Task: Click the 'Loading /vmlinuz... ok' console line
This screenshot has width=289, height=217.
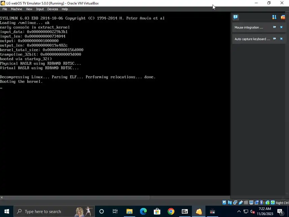Action: coord(25,23)
